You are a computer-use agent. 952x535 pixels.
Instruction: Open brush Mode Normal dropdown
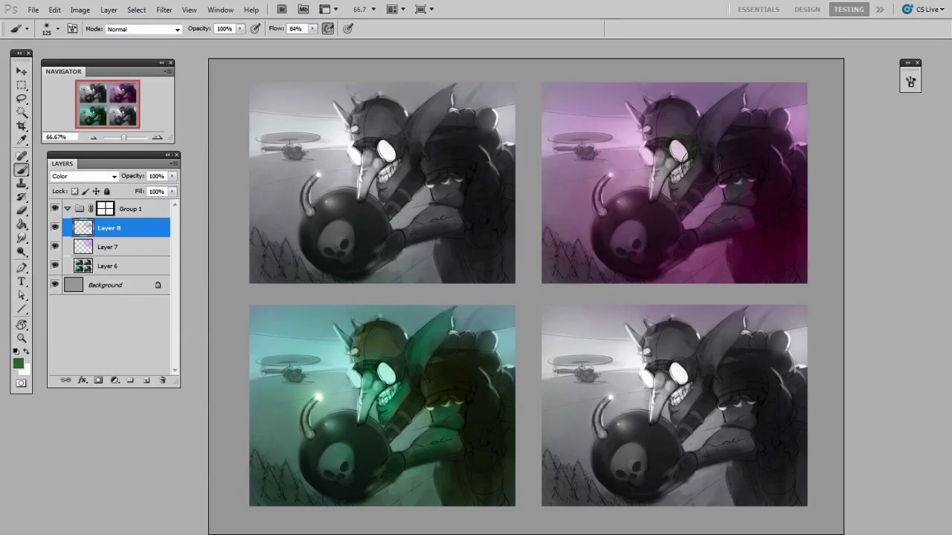point(143,29)
